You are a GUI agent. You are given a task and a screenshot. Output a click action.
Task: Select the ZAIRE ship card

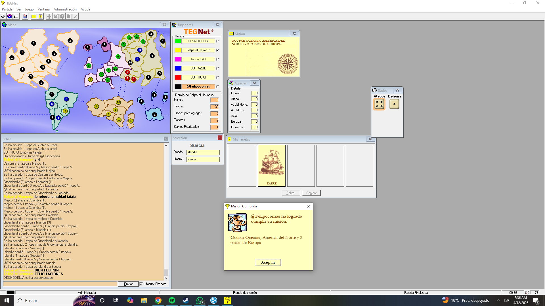[x=272, y=166]
